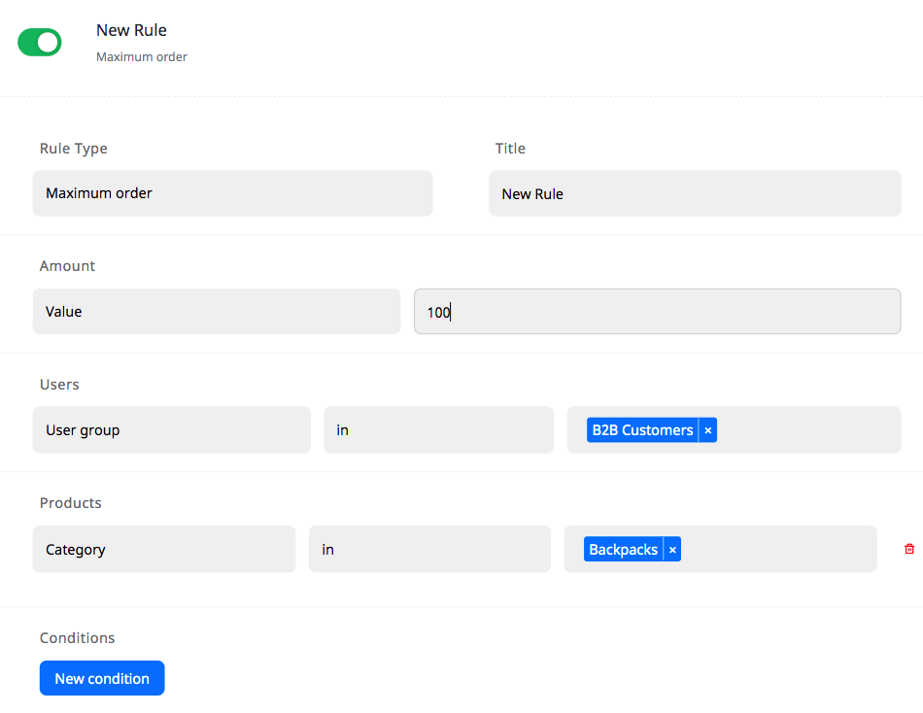923x713 pixels.
Task: Click the Title input containing New Rule
Action: (x=694, y=194)
